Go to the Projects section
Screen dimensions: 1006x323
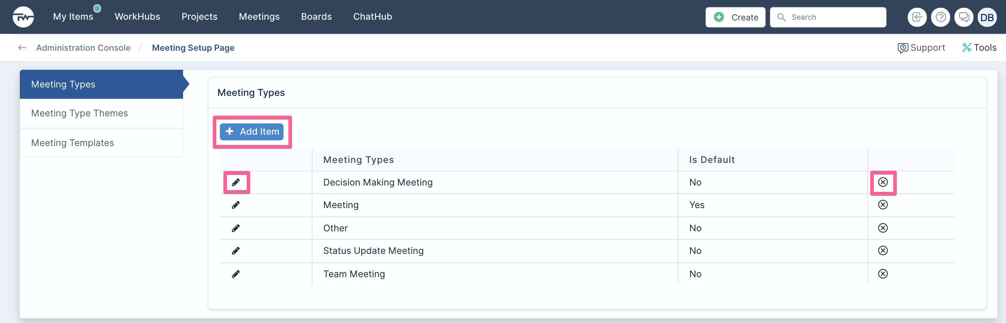tap(199, 17)
